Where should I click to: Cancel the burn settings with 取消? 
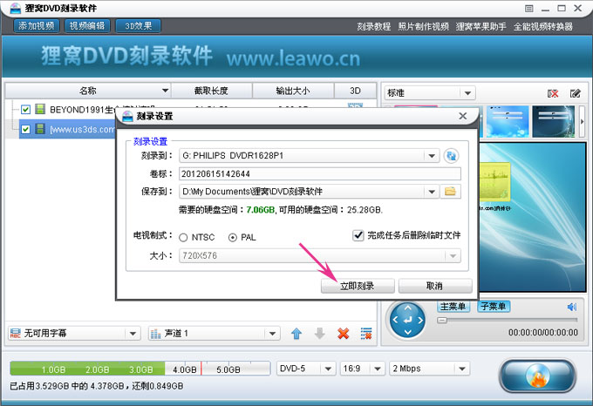pos(435,286)
